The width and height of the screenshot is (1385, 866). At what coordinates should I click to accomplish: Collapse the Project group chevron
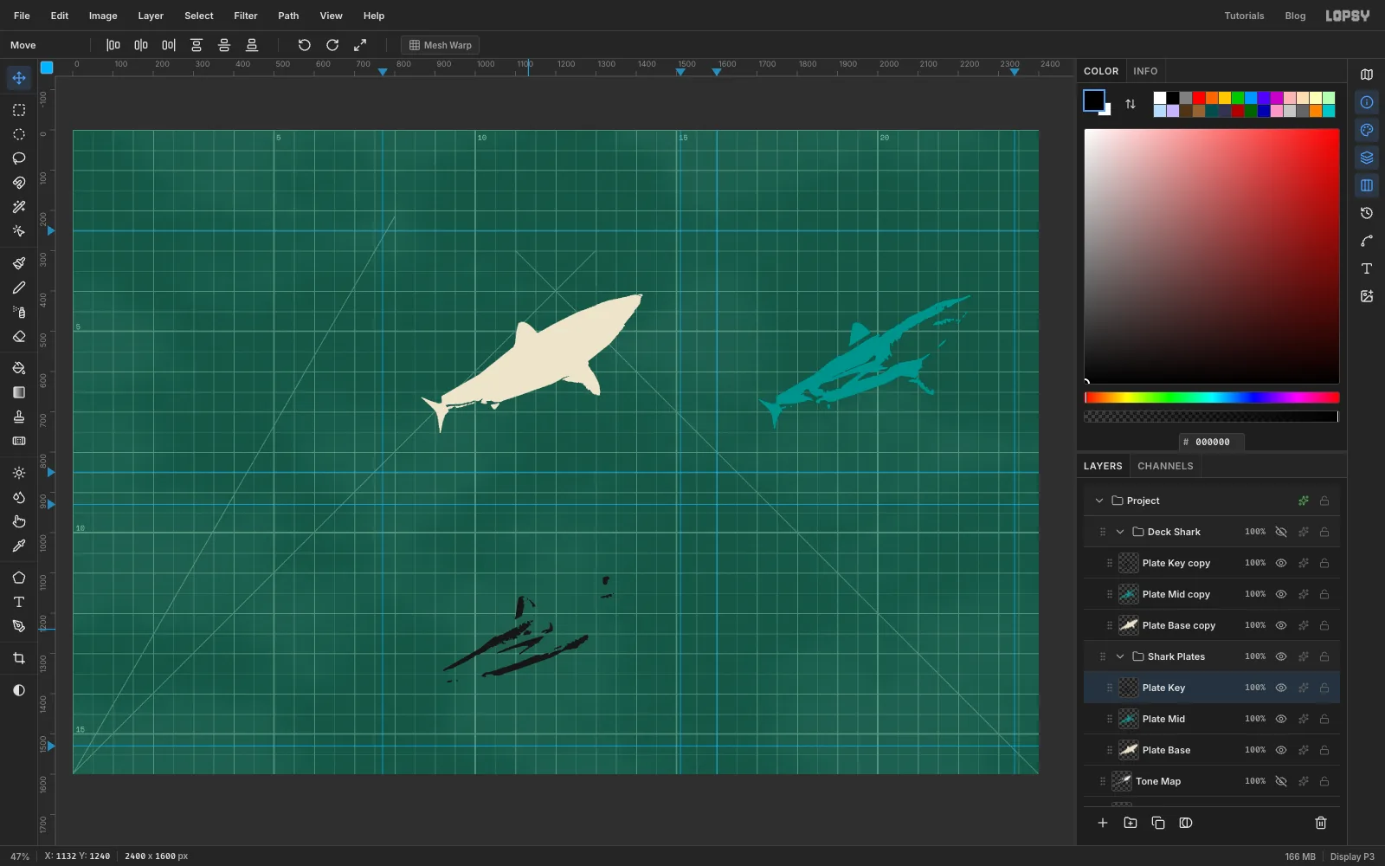(x=1099, y=501)
